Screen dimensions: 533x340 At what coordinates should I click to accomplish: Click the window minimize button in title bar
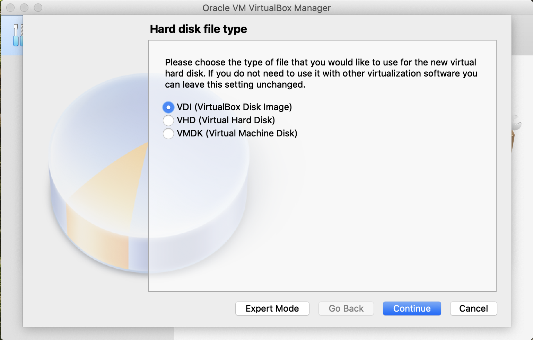tap(24, 8)
